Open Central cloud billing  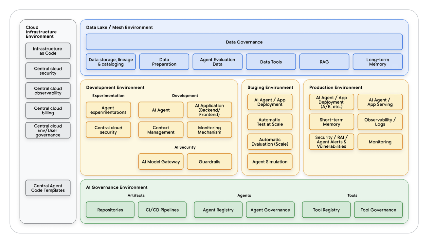[x=48, y=110]
